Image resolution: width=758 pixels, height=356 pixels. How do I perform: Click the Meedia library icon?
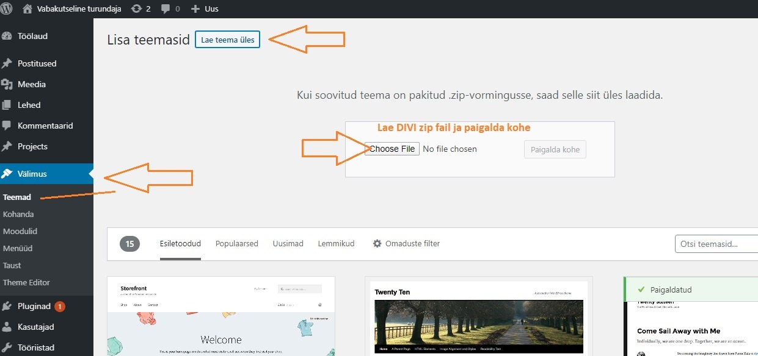click(7, 84)
